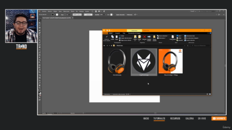Switch to the Compartir ribbon tab in Explorer
The width and height of the screenshot is (232, 130).
(x=117, y=33)
